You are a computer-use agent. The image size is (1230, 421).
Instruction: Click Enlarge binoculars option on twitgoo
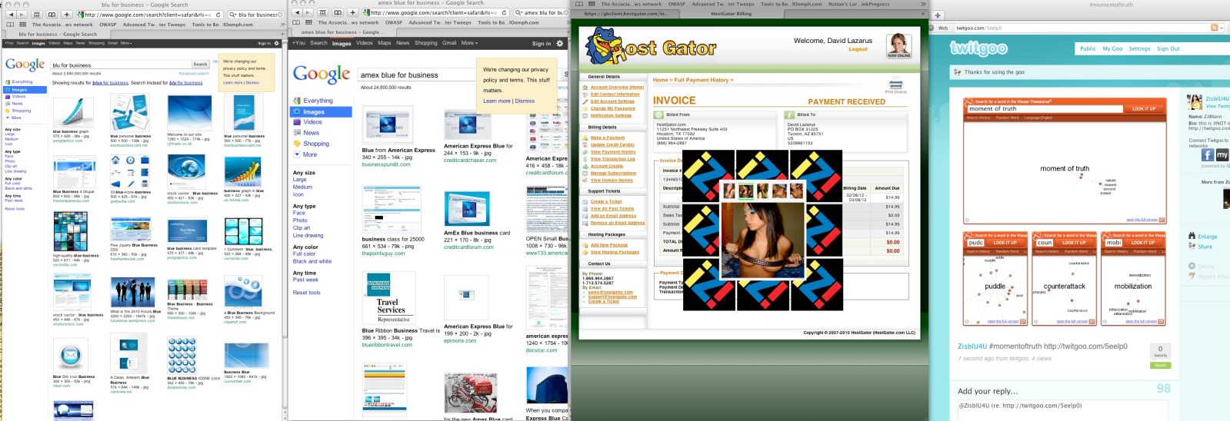click(1202, 237)
